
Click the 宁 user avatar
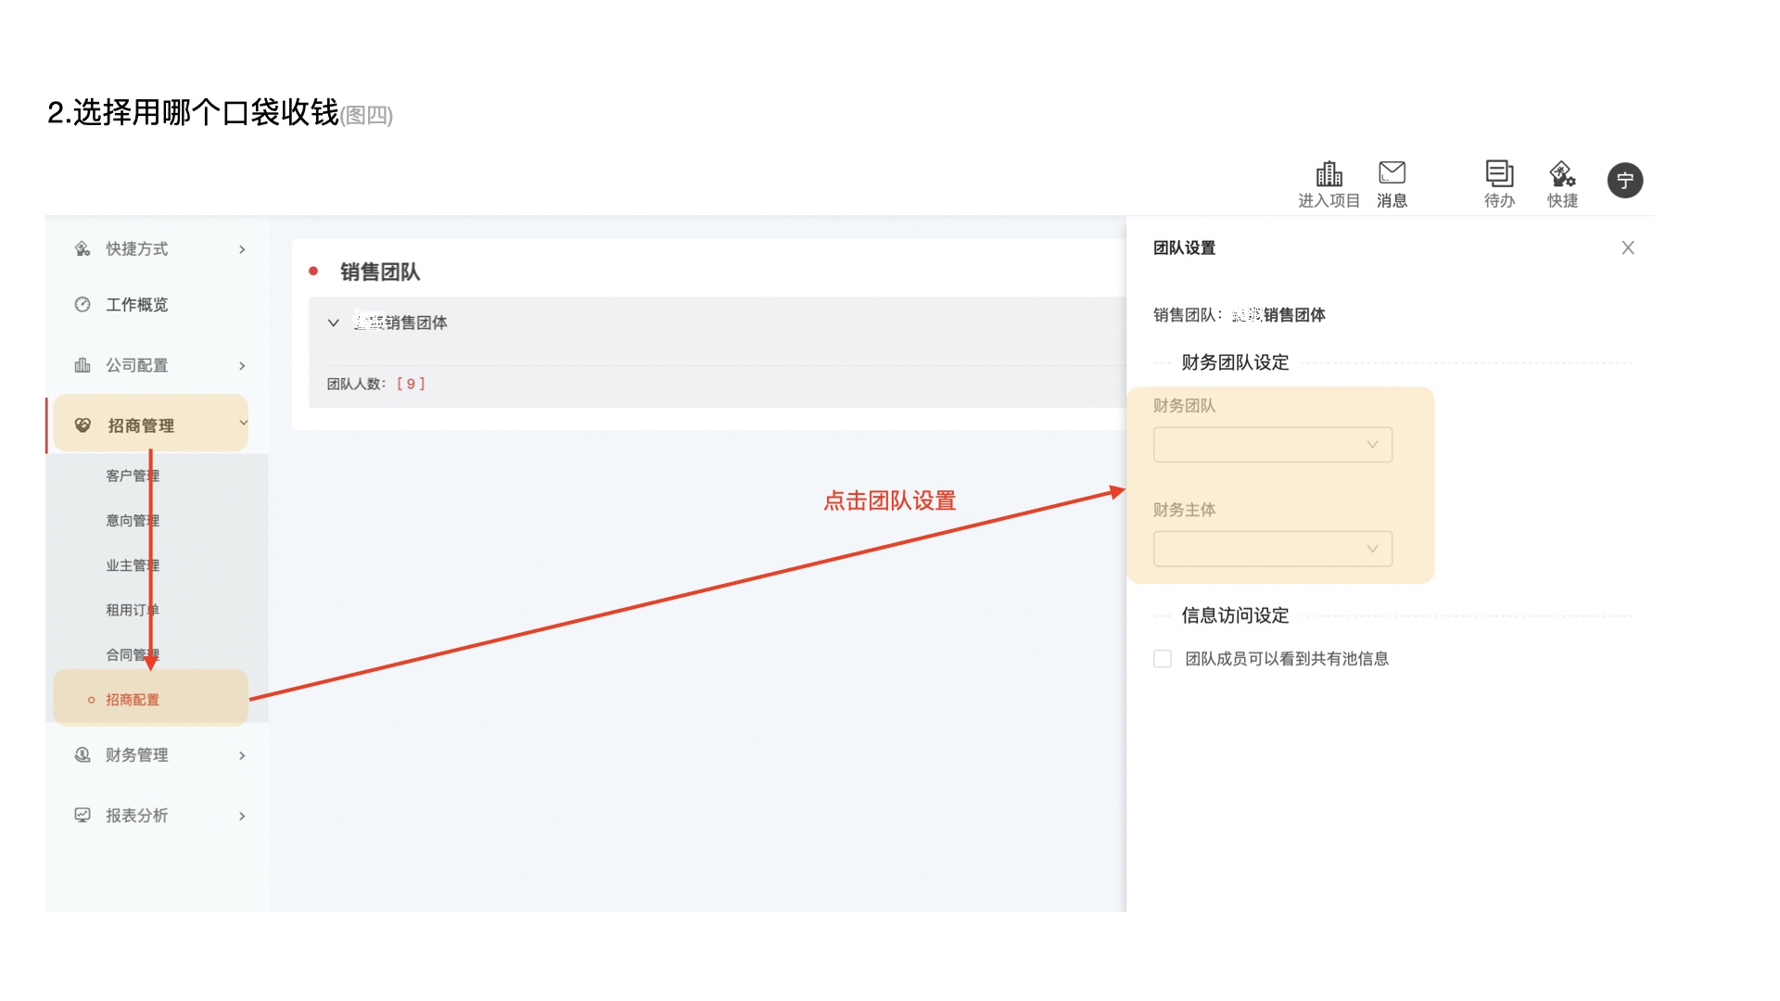point(1624,181)
